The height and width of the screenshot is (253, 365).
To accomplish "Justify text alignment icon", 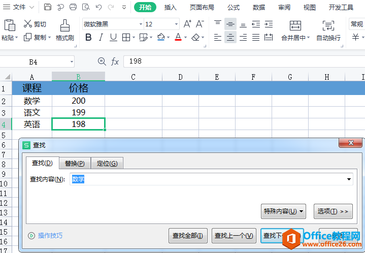I will (256, 37).
